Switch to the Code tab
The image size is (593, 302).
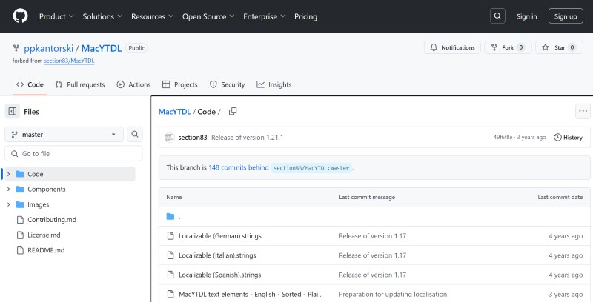coord(30,84)
